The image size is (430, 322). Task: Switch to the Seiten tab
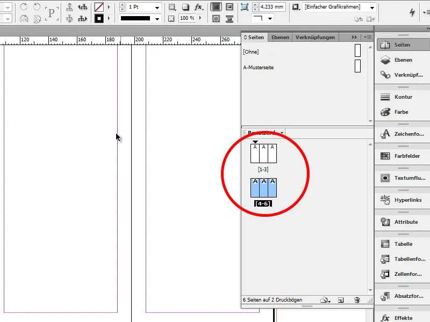coord(254,37)
